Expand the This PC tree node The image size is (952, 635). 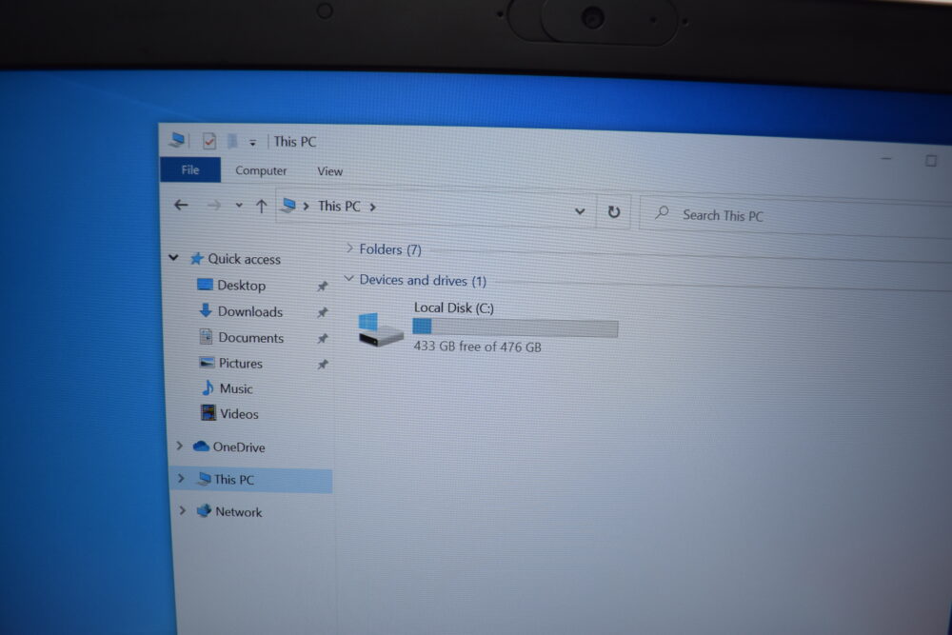pyautogui.click(x=181, y=479)
